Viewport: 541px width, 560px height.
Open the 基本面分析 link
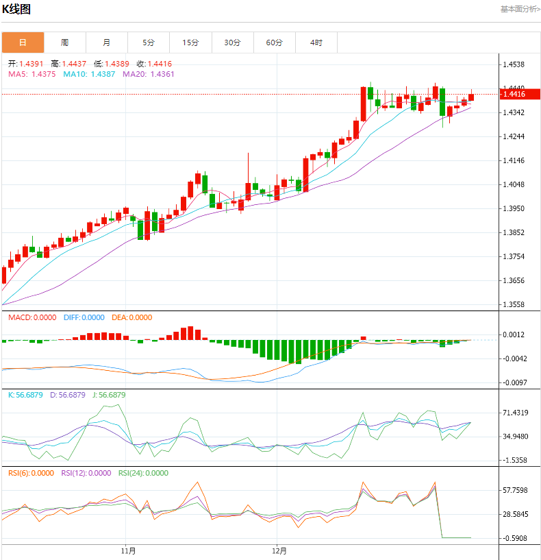click(x=520, y=9)
